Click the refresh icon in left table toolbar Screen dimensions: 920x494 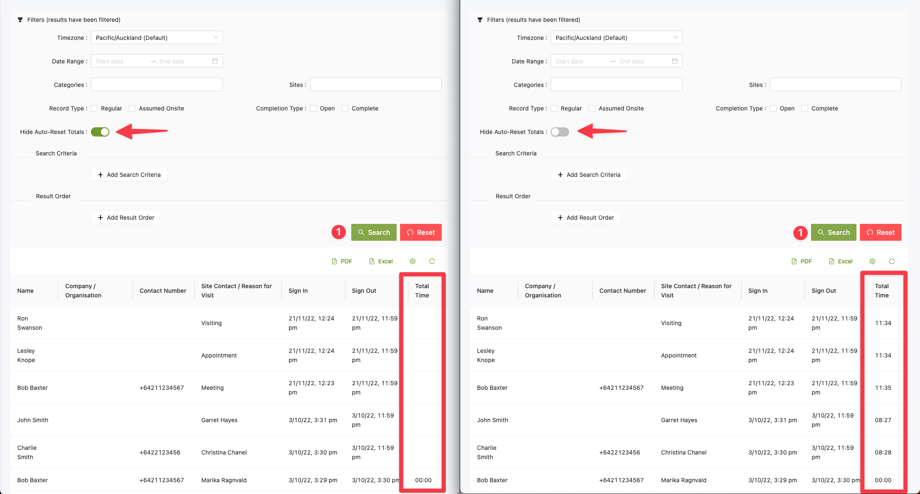point(432,261)
